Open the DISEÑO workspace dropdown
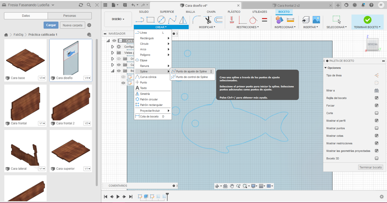Screen dimensions: 387x203 [118, 19]
